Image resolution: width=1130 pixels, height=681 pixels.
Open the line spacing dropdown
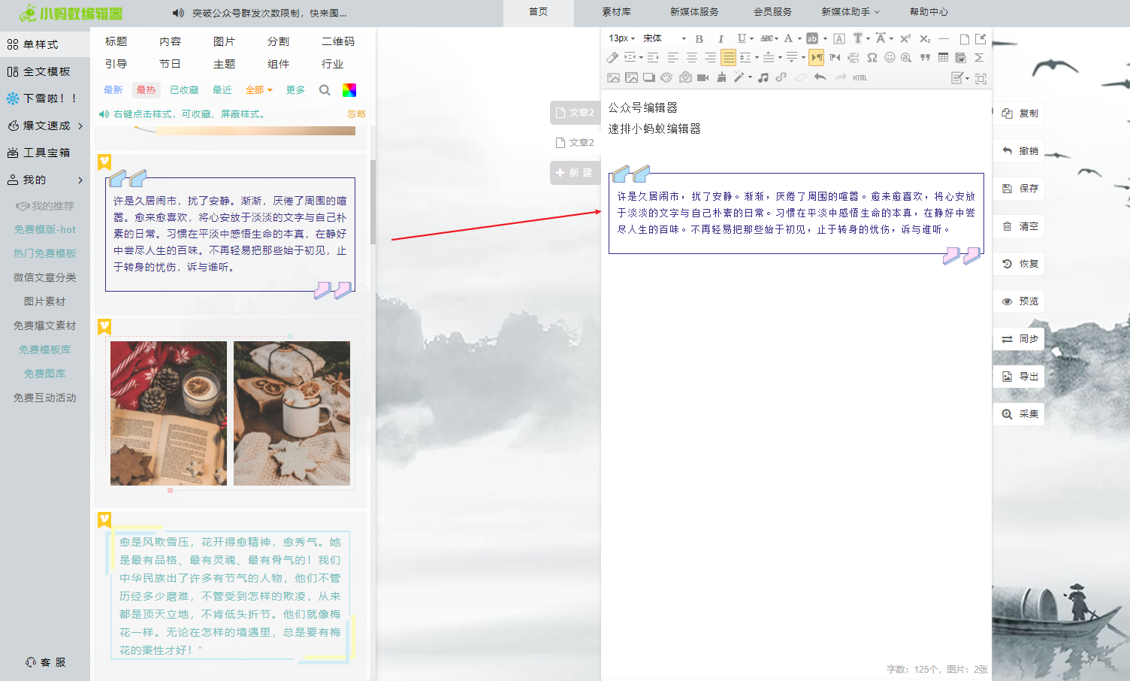coord(748,57)
